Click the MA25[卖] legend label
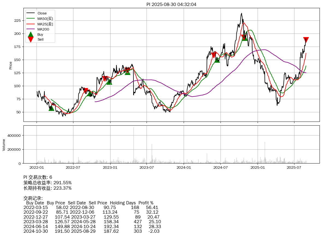Image resolution: width=322 pixels, height=236 pixels. (x=45, y=24)
